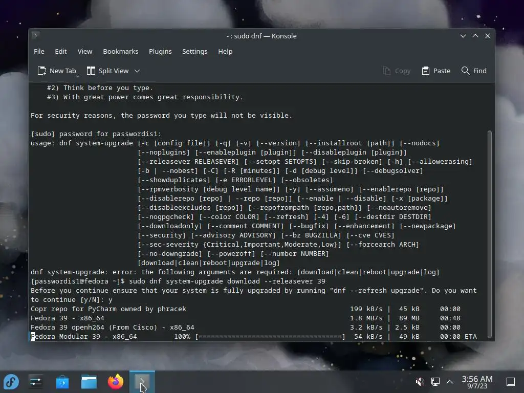
Task: Open Discover software center from taskbar
Action: coord(62,382)
